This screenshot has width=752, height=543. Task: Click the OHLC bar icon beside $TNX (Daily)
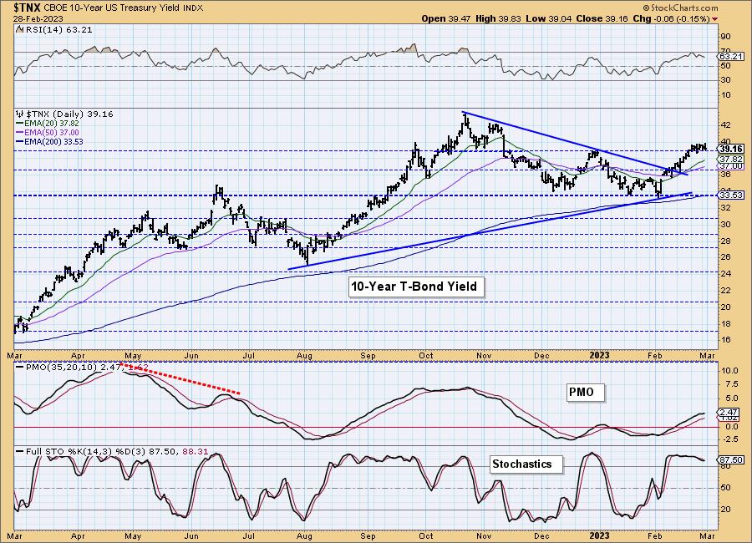click(20, 114)
